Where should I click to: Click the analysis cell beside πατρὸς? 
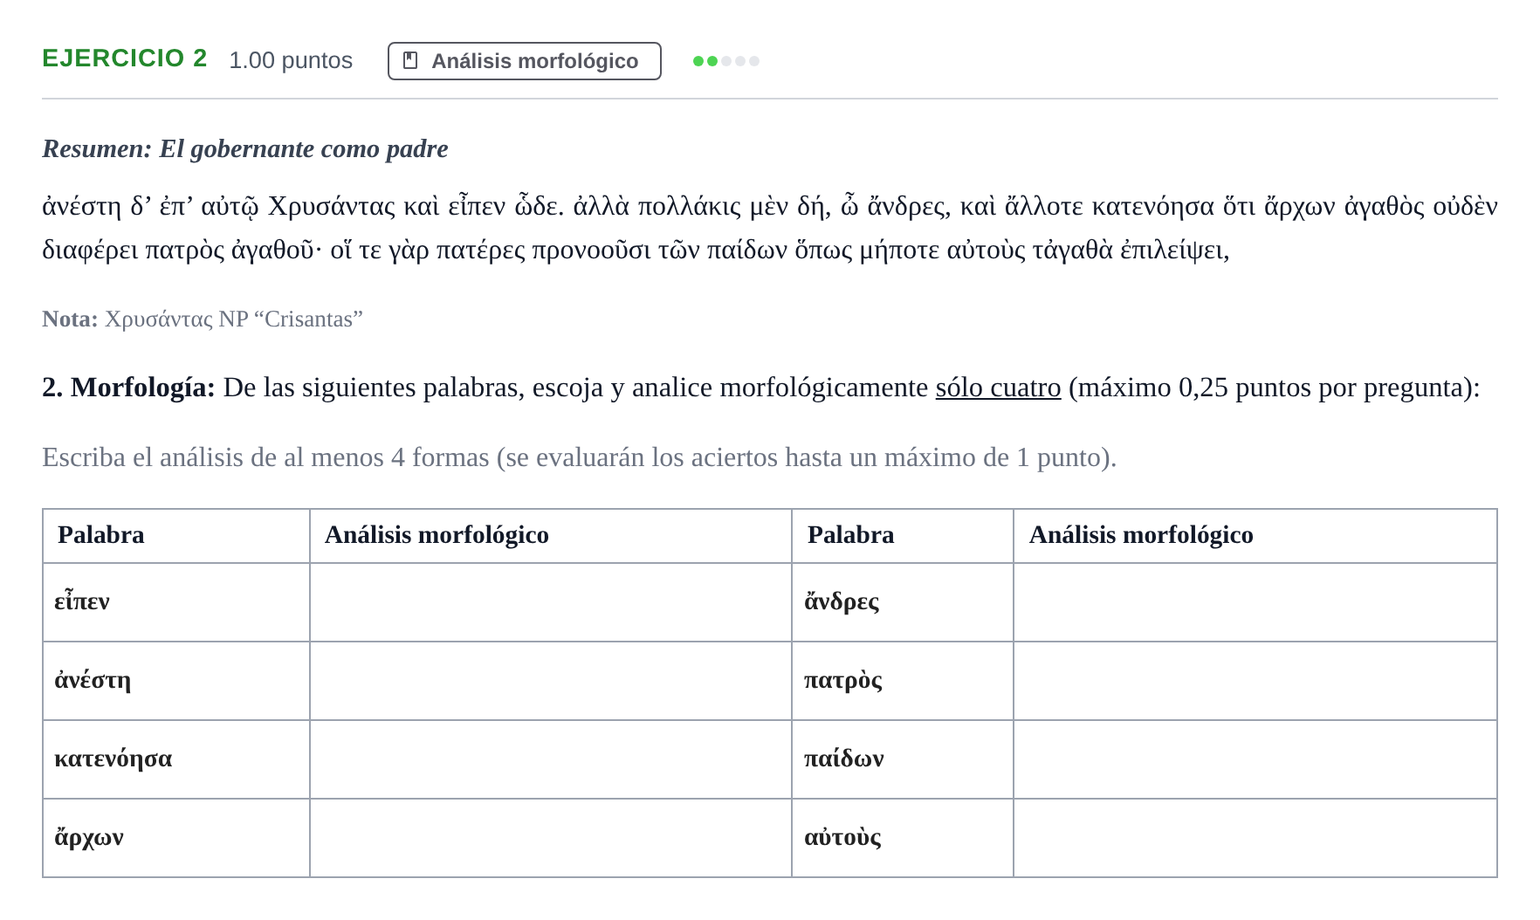[x=1255, y=681]
